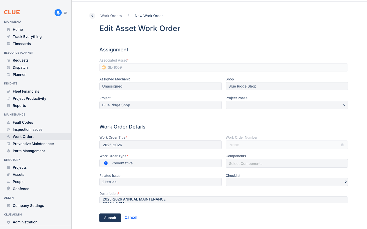Open the notification bell

[x=58, y=13]
